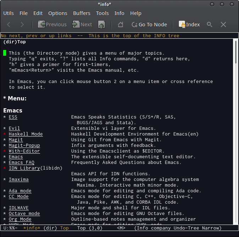Click "Emacs API for IDN functions." text
239x237 pixels.
(x=111, y=174)
